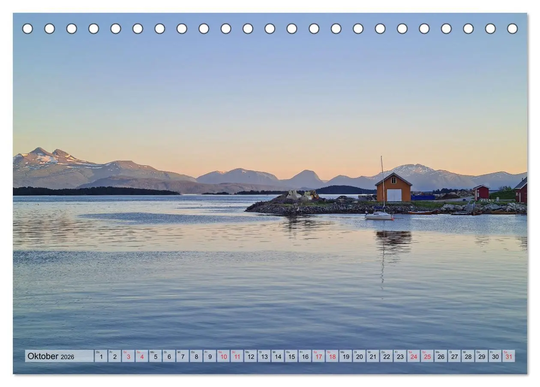Select day 21 (Mi) cell
The width and height of the screenshot is (540, 387).
pos(373,356)
